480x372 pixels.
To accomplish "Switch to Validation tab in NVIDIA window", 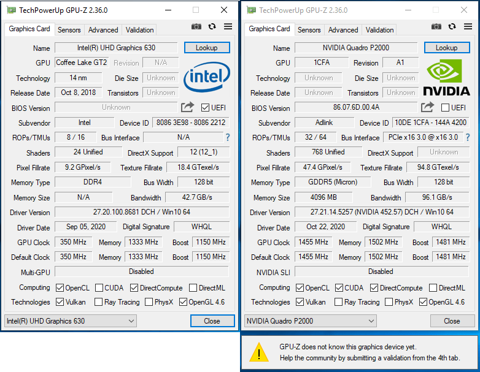I will click(x=379, y=30).
